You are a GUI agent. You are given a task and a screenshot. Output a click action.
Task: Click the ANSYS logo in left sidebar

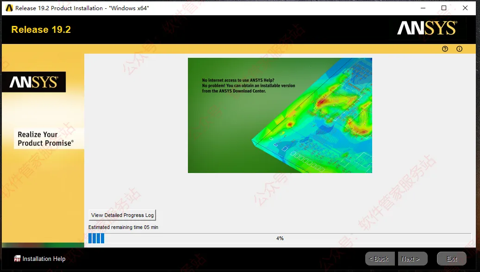tap(34, 82)
